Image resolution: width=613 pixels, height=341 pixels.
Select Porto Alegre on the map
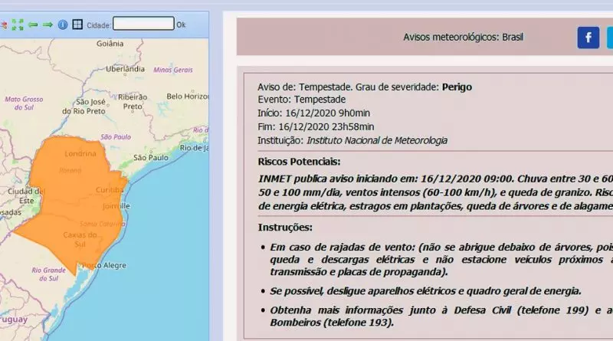pos(106,265)
